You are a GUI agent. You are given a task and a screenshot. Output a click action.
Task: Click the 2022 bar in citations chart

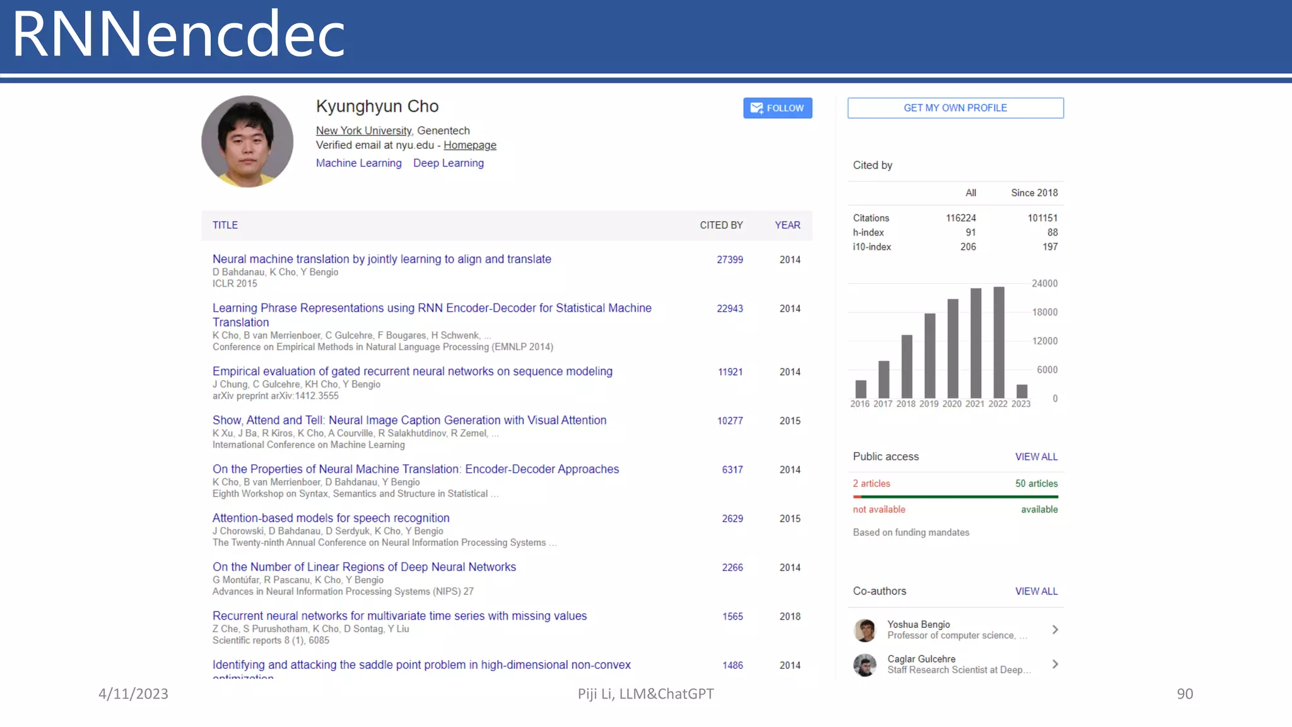coord(999,342)
